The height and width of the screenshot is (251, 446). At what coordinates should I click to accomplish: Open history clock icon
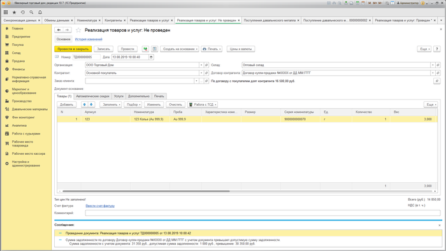coord(23,12)
